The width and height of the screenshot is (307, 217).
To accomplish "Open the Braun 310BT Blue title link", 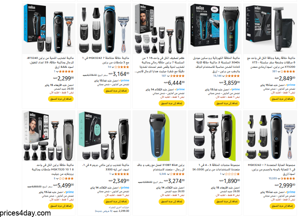I will click(161, 167).
